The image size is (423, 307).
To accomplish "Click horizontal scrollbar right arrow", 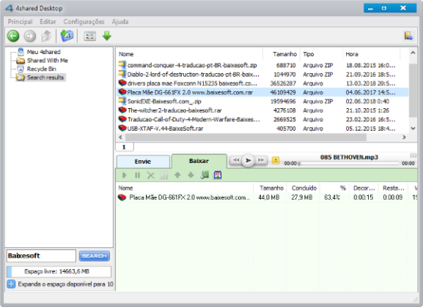I will [404, 137].
